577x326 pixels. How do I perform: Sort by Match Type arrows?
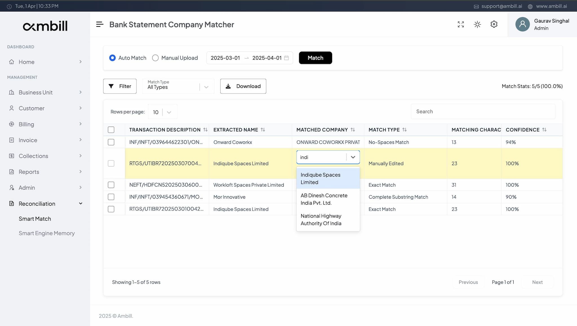[x=405, y=130]
